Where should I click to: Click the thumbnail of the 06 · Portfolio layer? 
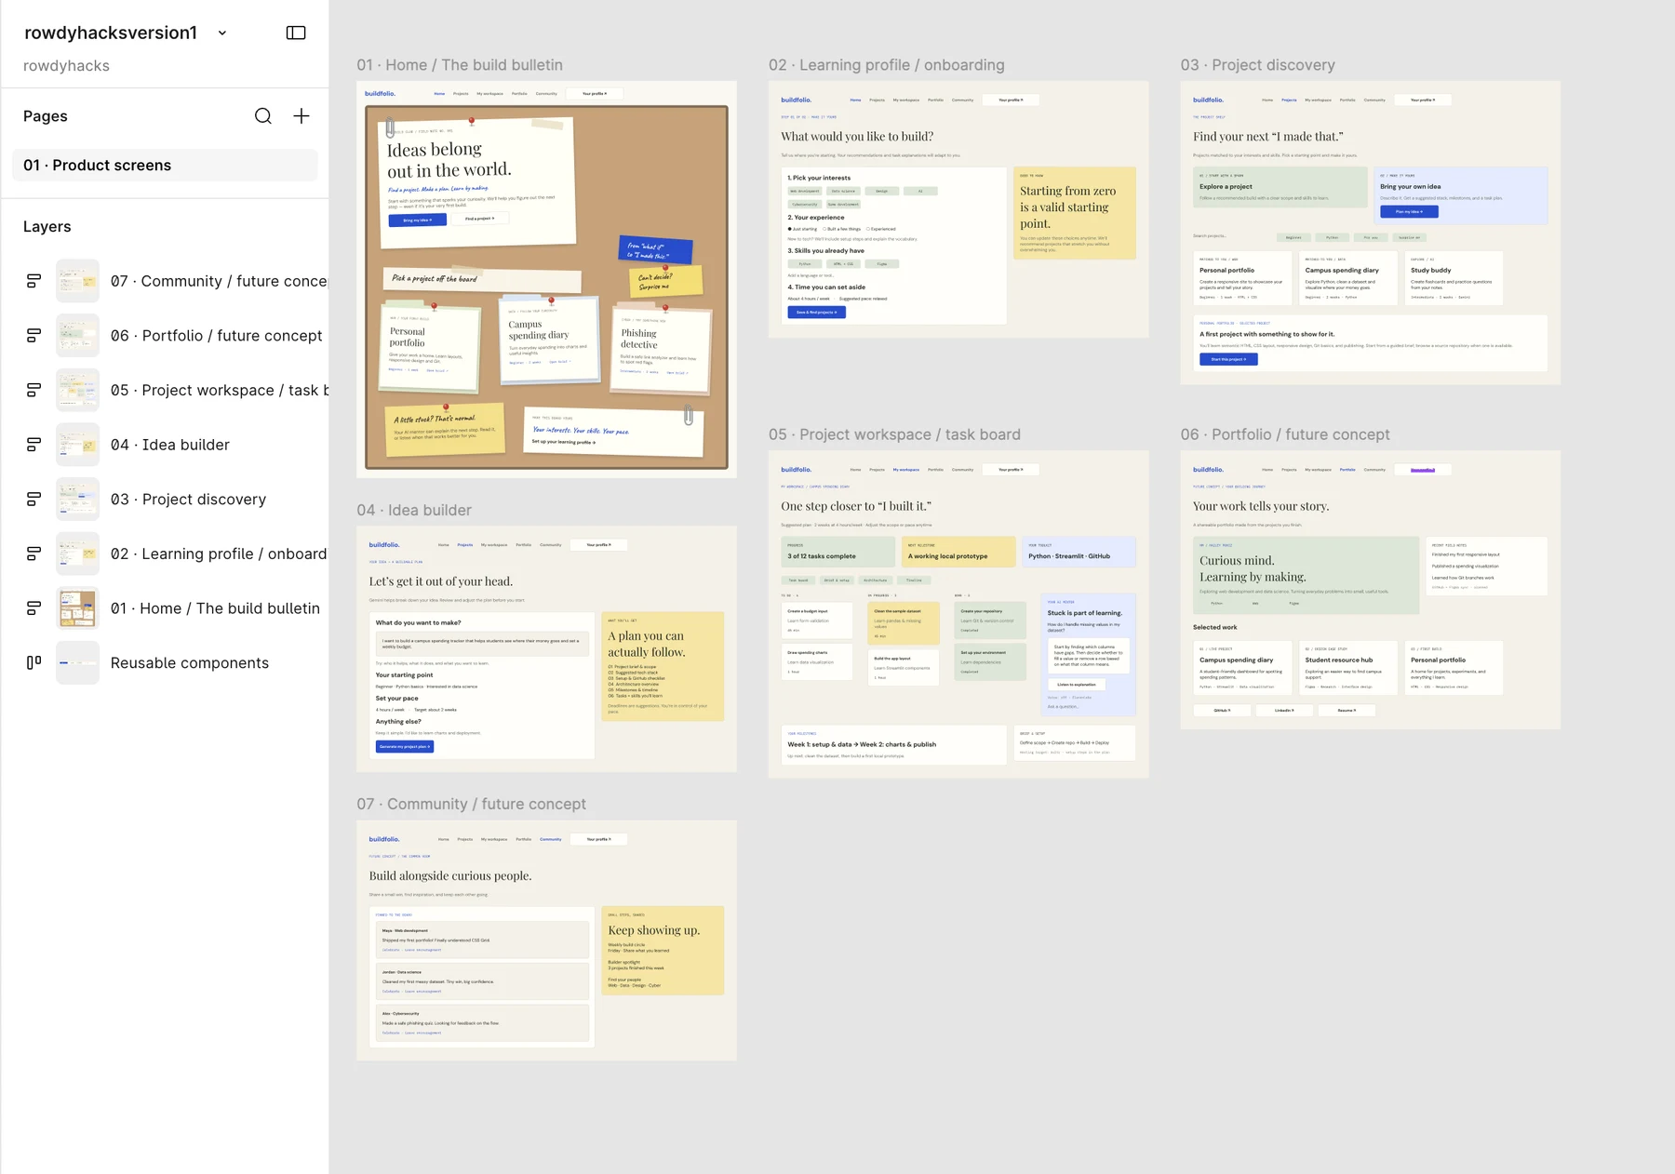tap(77, 336)
